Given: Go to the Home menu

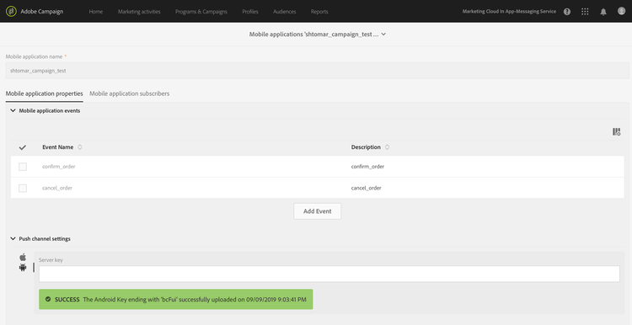Looking at the screenshot, I should click(x=95, y=12).
